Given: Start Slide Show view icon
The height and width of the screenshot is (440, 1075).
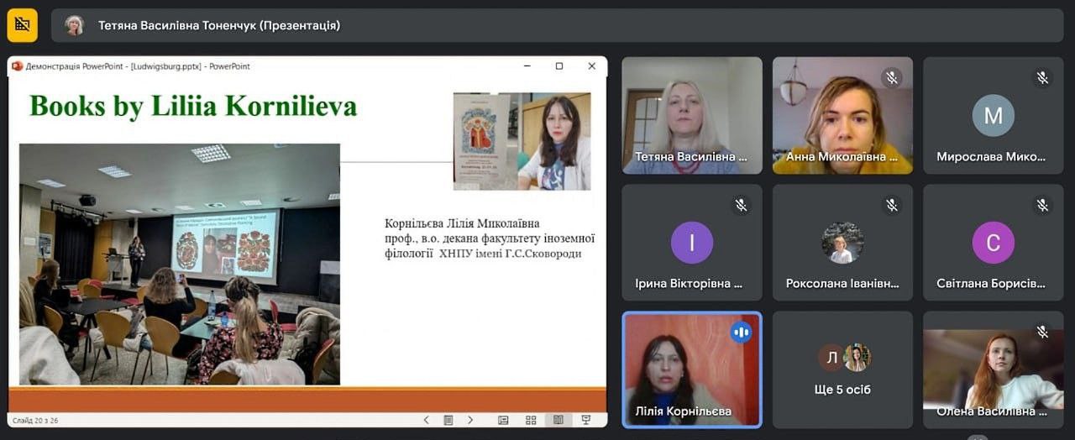Looking at the screenshot, I should pos(585,420).
